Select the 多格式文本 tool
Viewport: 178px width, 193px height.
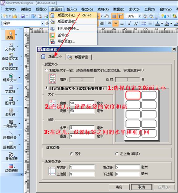pos(10,66)
